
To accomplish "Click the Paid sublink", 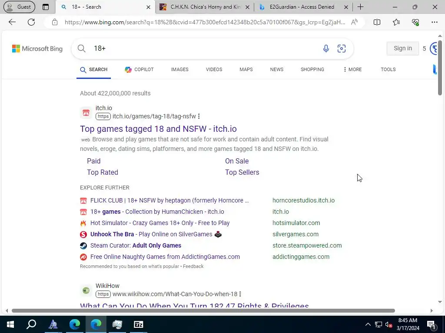I will 94,161.
